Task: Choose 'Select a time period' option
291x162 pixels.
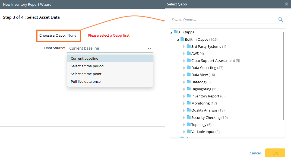Action: coord(87,66)
